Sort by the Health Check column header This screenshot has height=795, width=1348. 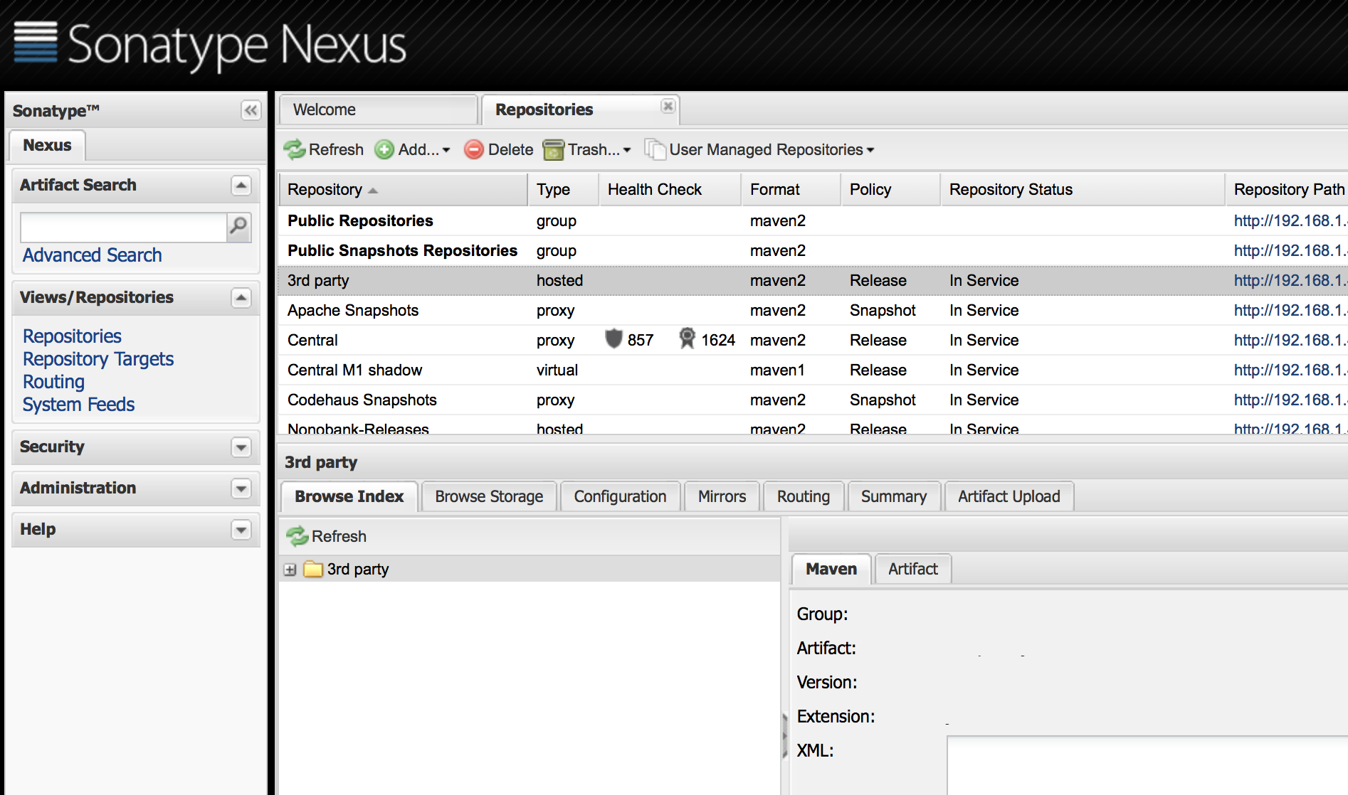click(x=670, y=190)
